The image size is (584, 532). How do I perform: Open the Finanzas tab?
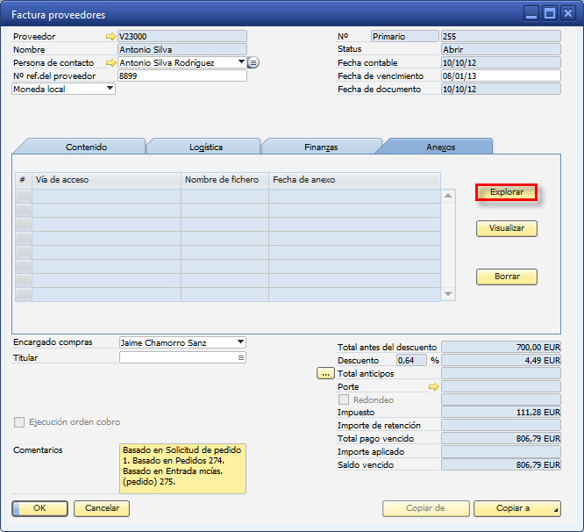[x=320, y=147]
